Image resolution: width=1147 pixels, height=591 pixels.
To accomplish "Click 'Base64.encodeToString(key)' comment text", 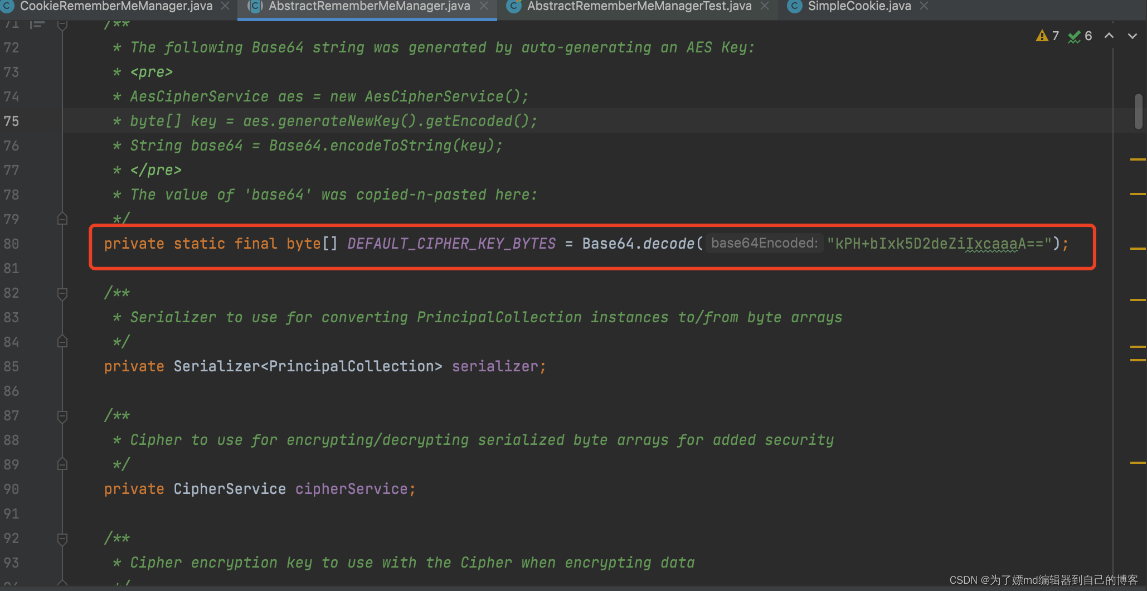I will [x=382, y=146].
